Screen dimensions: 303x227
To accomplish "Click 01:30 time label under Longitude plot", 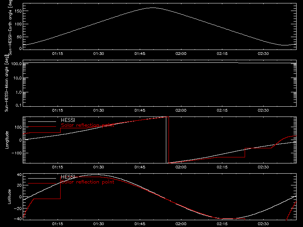I will 99,167.
